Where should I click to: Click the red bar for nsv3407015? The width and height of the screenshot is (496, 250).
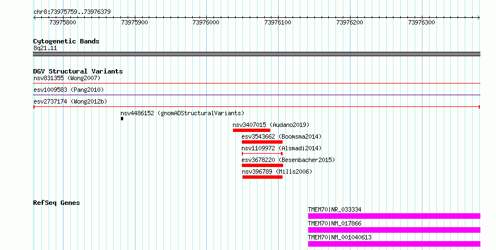click(251, 130)
